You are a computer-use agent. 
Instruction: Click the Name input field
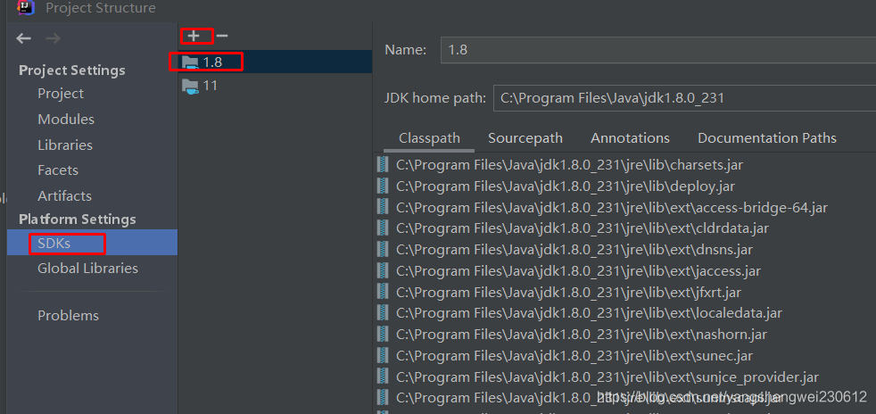[658, 50]
